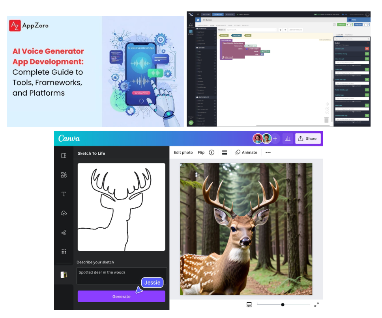Viewport: 382px width, 318px height.
Task: Click the trash bin in the logic canvas
Action: point(326,120)
